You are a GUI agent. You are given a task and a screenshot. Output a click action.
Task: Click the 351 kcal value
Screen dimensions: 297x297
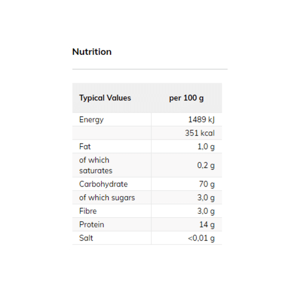coord(199,133)
